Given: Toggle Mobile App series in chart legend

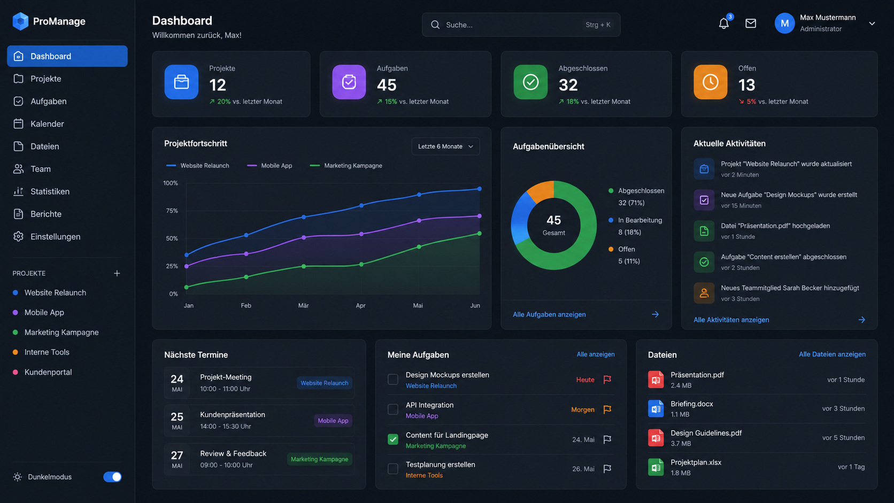Looking at the screenshot, I should click(x=269, y=166).
